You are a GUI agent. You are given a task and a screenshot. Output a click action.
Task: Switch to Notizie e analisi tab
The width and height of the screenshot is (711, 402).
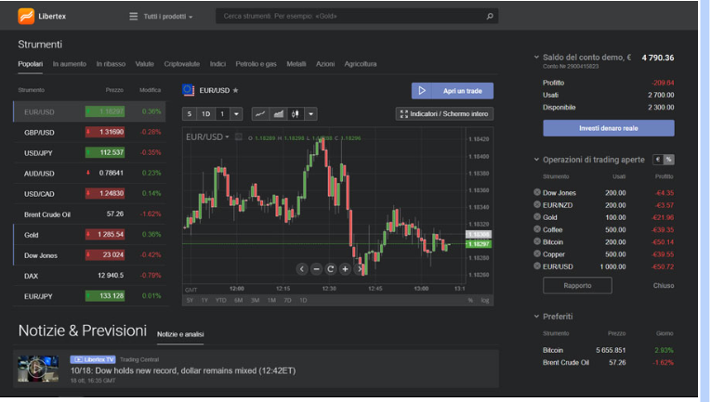tap(180, 334)
